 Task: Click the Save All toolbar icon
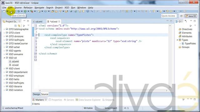click(14, 12)
